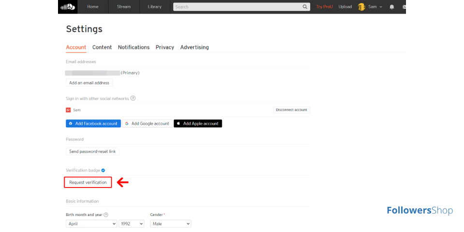Switch to the Notifications tab

pos(134,47)
